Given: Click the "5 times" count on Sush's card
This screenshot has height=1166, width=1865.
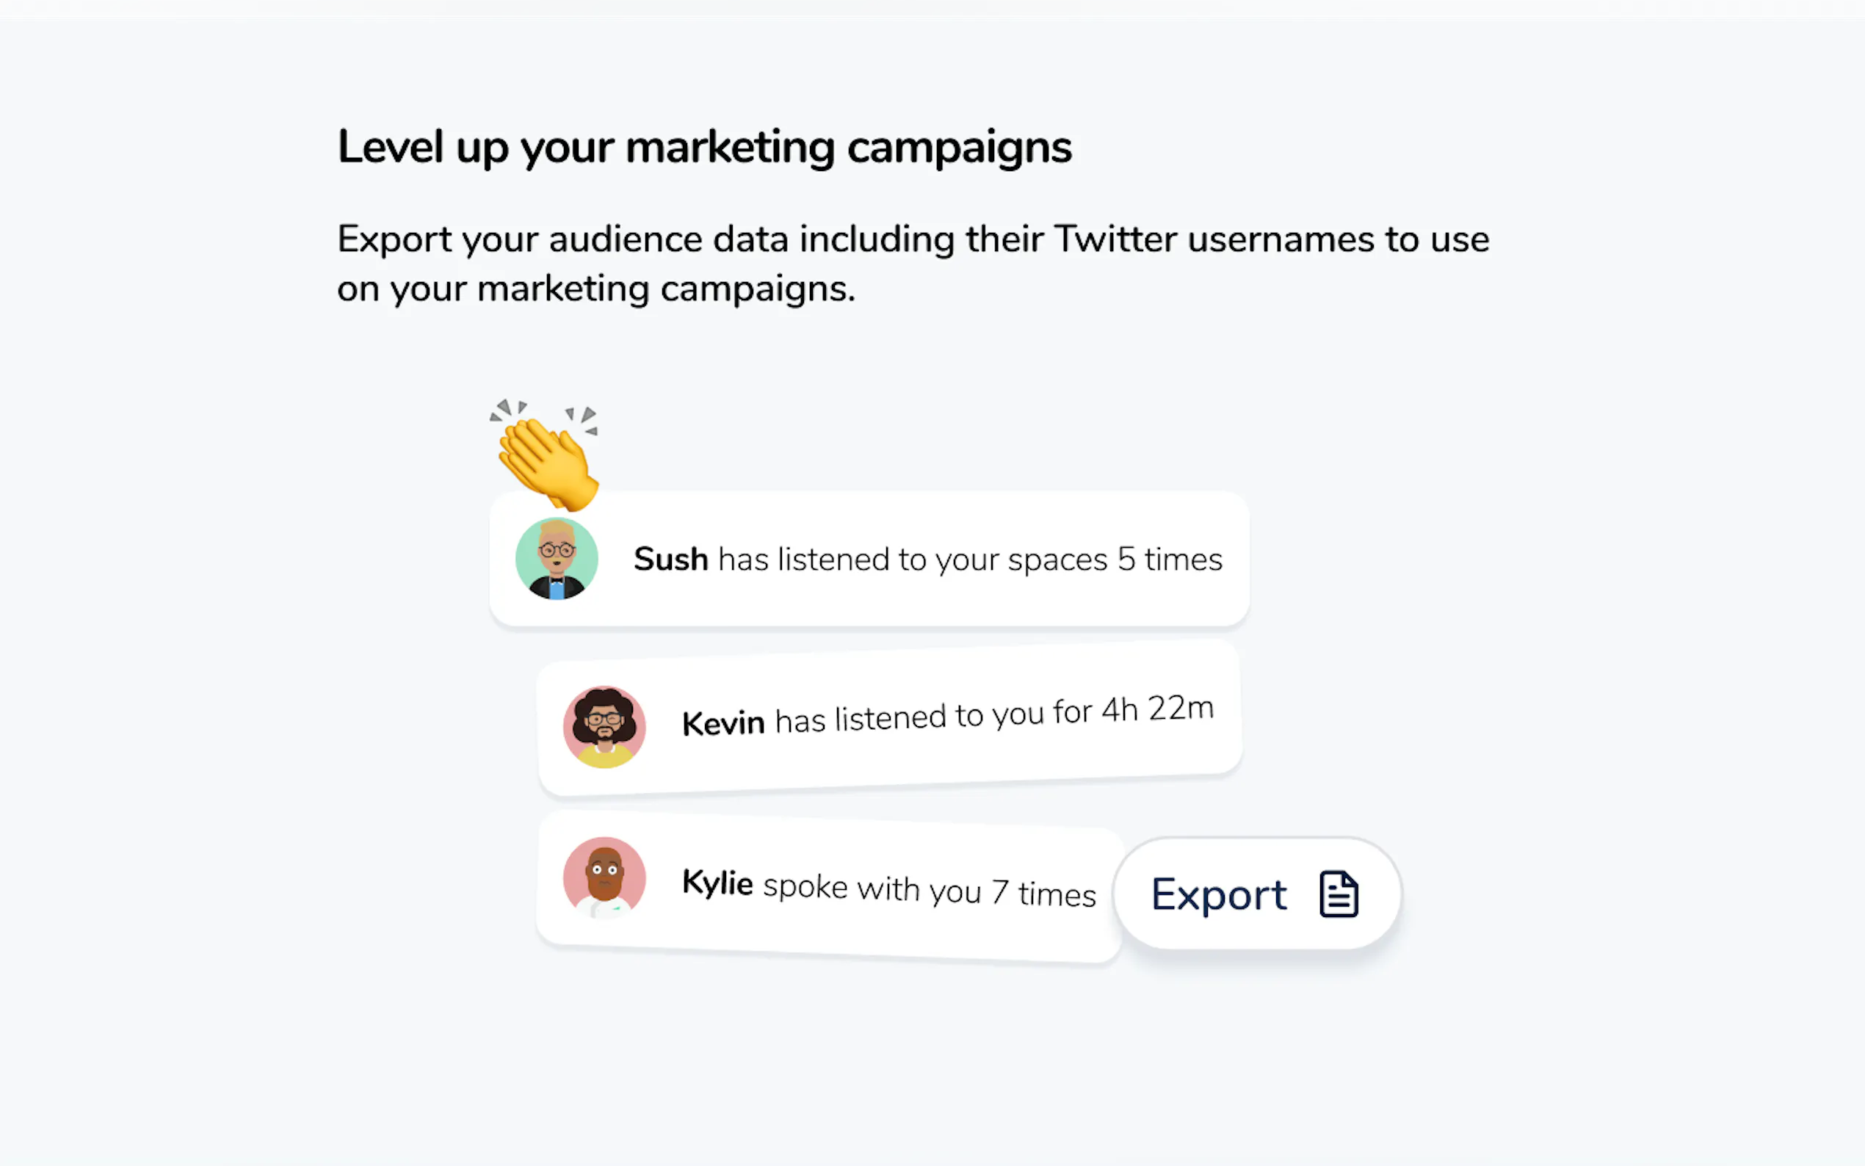Looking at the screenshot, I should point(1170,559).
